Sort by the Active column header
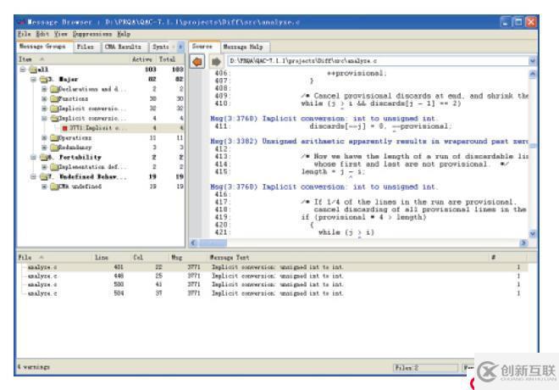Screen dimensions: 559x390 point(142,59)
